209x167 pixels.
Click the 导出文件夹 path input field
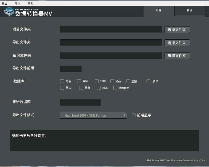tap(111, 43)
